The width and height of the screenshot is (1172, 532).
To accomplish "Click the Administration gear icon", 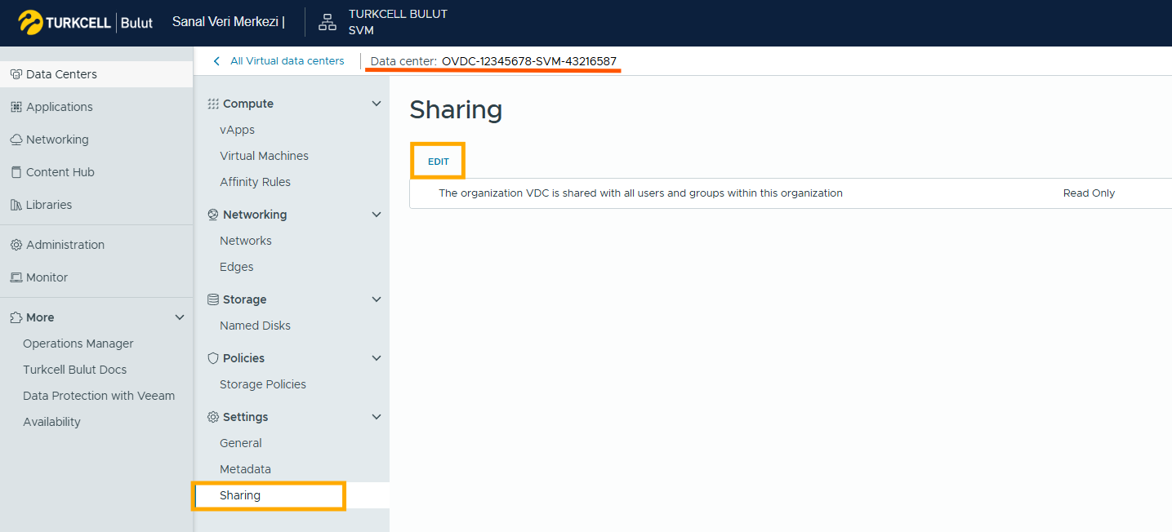I will [x=16, y=245].
